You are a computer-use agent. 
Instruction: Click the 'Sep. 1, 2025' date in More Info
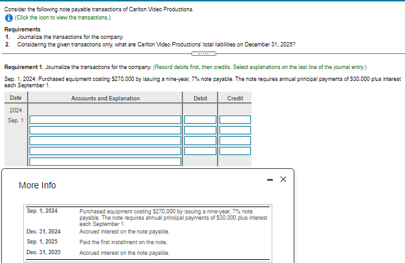[42, 242]
